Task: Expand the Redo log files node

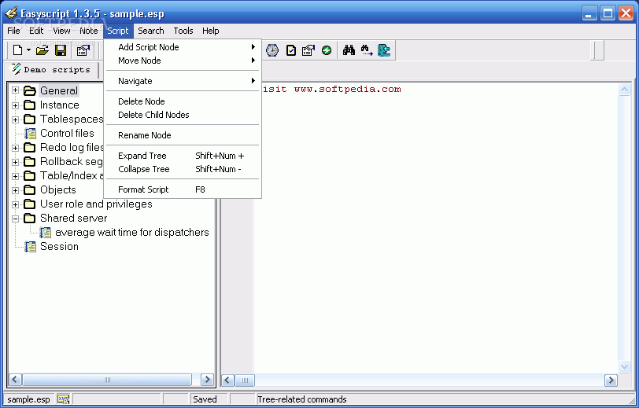Action: click(16, 148)
